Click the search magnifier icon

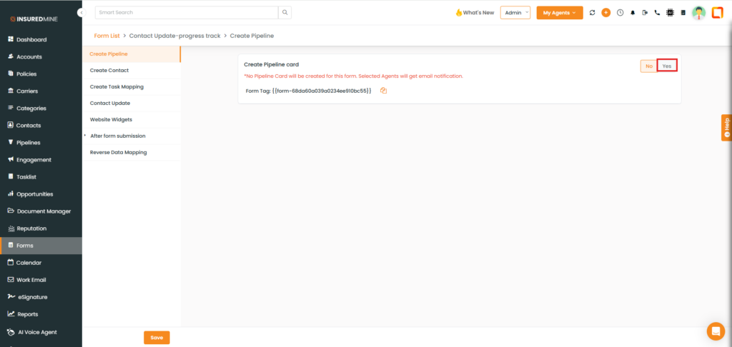285,13
